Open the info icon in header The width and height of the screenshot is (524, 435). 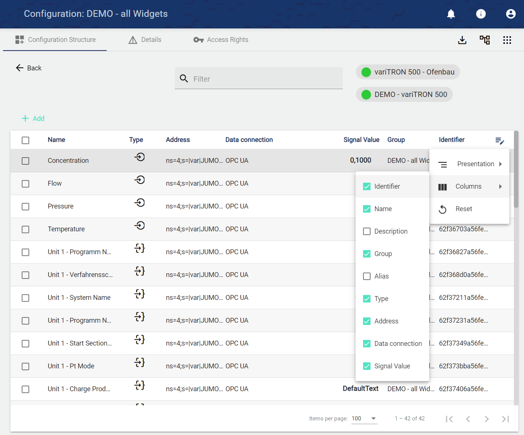[x=481, y=14]
